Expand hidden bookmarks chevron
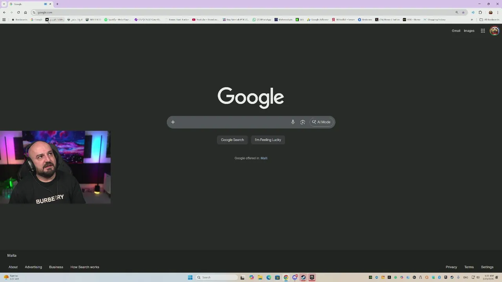The image size is (502, 282). pos(472,20)
